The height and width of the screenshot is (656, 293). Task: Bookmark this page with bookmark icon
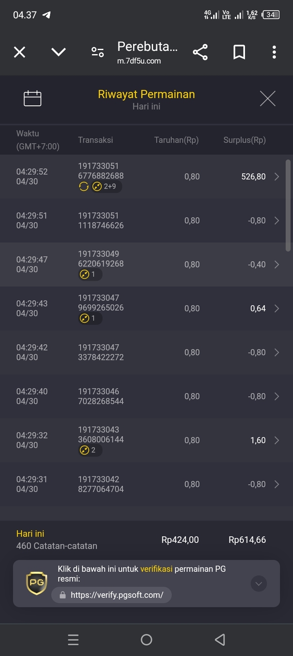click(239, 52)
